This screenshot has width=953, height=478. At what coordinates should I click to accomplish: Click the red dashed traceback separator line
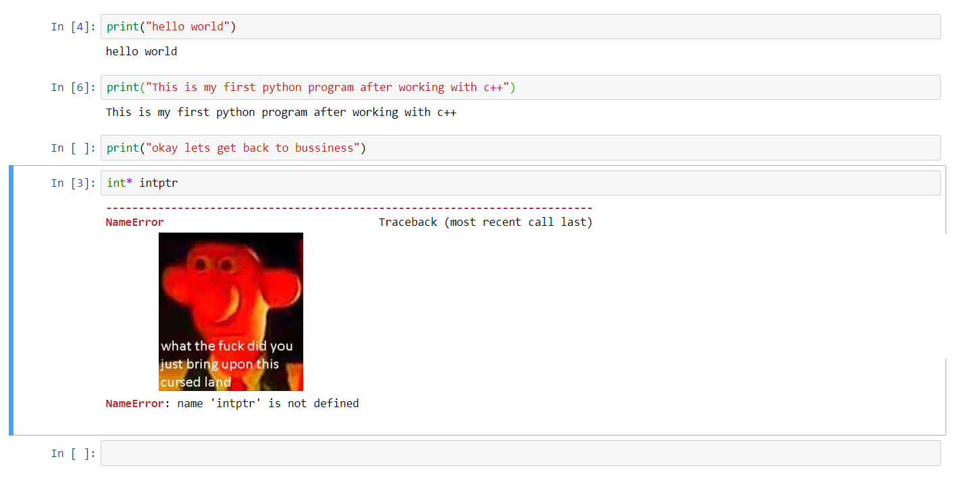click(x=349, y=208)
